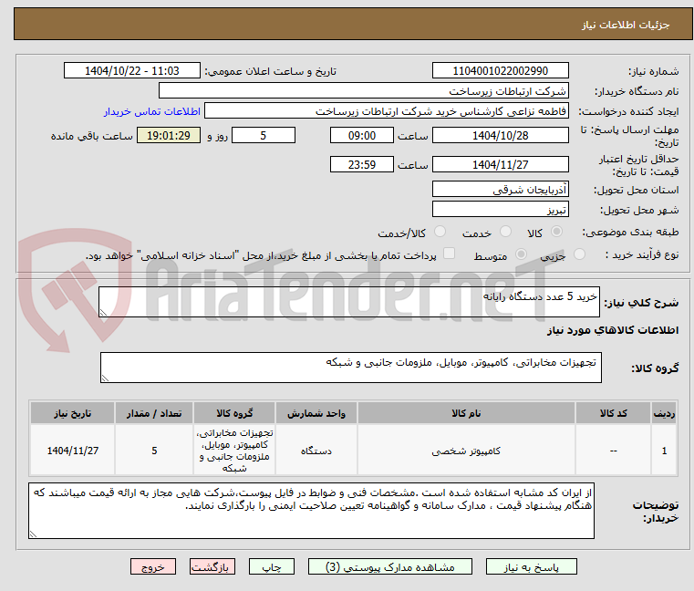This screenshot has width=694, height=591.
Task: Click the بازگشت back button
Action: [212, 566]
